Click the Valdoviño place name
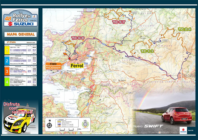Viewport: 198px width, 140px height. pyautogui.click(x=100, y=16)
